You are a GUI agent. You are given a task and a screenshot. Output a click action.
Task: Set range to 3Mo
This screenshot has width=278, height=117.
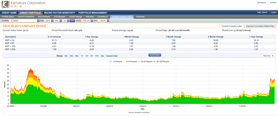pyautogui.click(x=71, y=56)
